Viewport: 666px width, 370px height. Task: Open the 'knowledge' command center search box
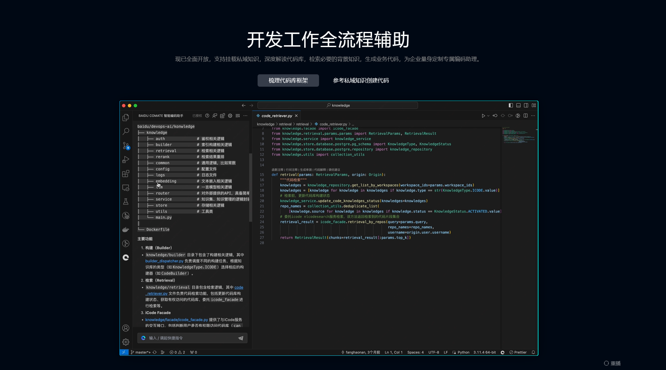pyautogui.click(x=338, y=105)
